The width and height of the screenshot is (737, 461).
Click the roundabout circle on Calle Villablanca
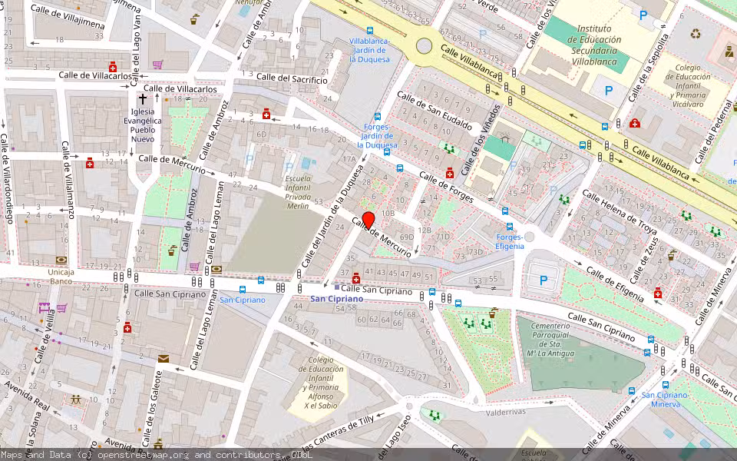(x=424, y=46)
